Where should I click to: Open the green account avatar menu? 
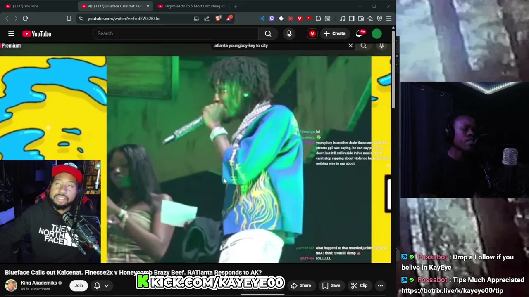376,34
